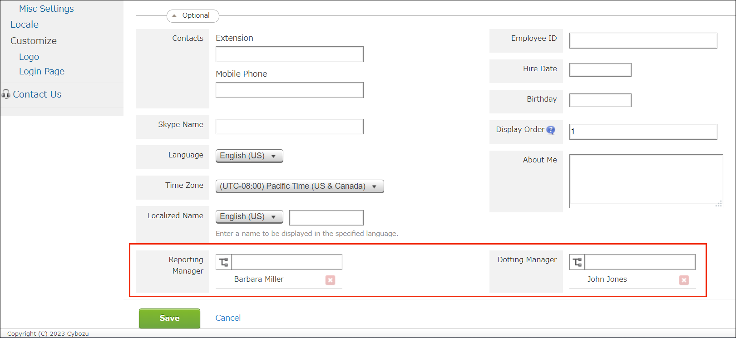Screen dimensions: 736x338
Task: Open Display Order help icon
Action: point(551,130)
